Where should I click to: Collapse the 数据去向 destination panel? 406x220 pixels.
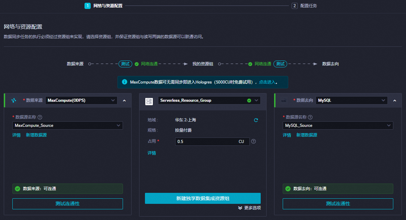[x=395, y=100]
